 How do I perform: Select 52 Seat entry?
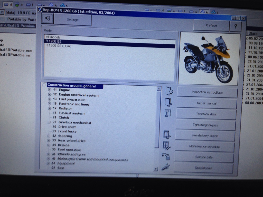click(x=58, y=168)
